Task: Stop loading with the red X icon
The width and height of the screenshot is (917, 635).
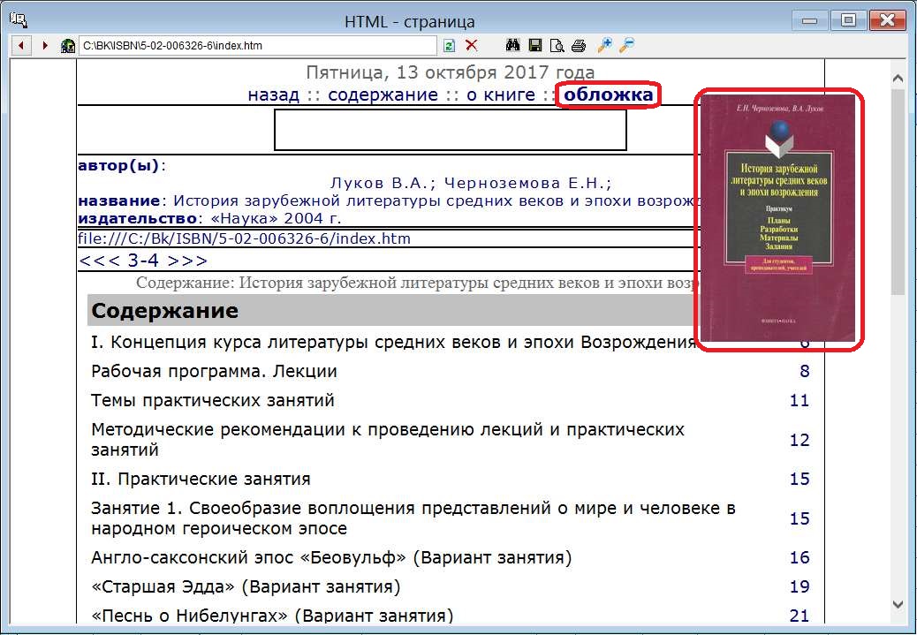Action: tap(472, 46)
